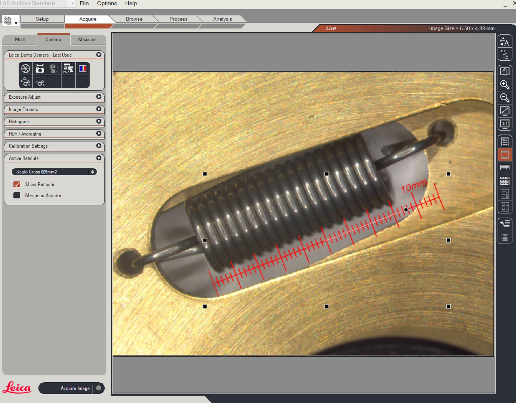Set view to 1:1 scale
This screenshot has height=403, width=516.
(x=505, y=124)
